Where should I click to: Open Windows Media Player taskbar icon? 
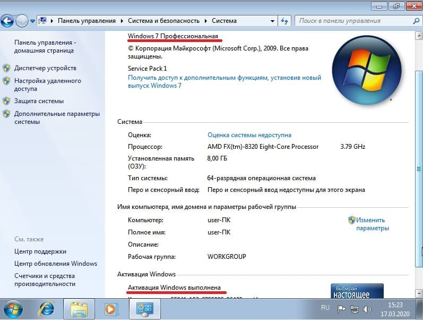point(110,309)
